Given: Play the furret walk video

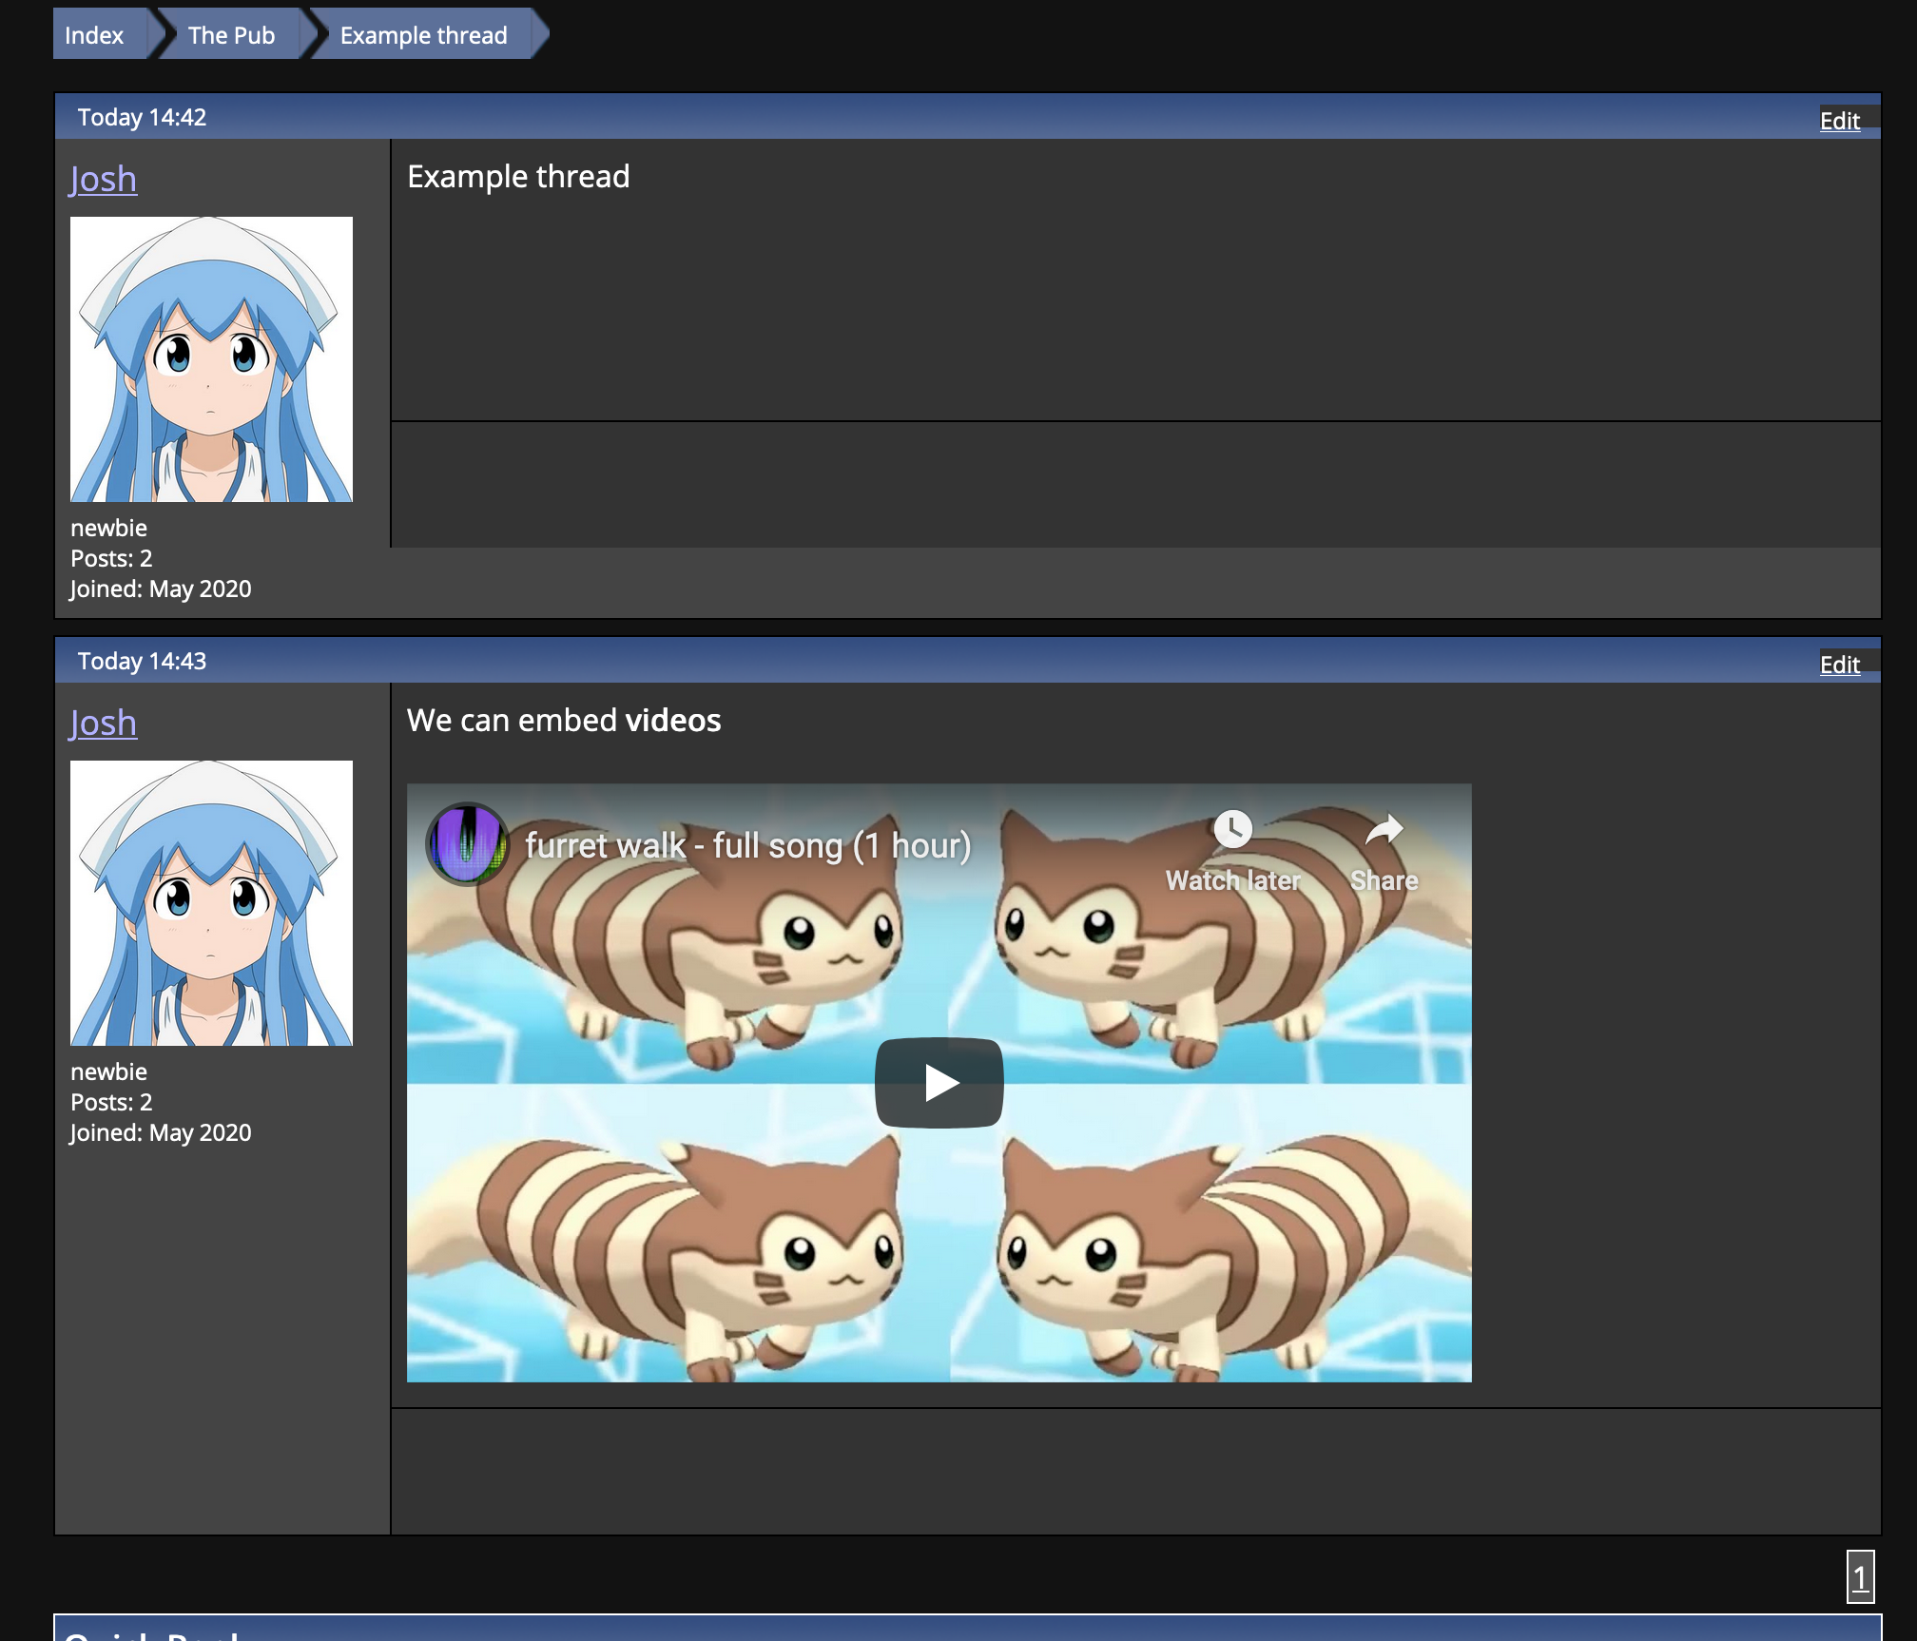Looking at the screenshot, I should pyautogui.click(x=939, y=1082).
